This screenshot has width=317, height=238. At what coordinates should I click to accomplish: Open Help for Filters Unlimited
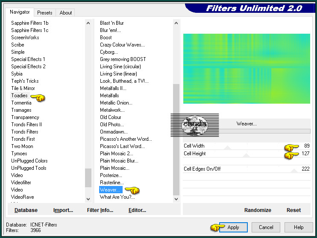pyautogui.click(x=298, y=227)
